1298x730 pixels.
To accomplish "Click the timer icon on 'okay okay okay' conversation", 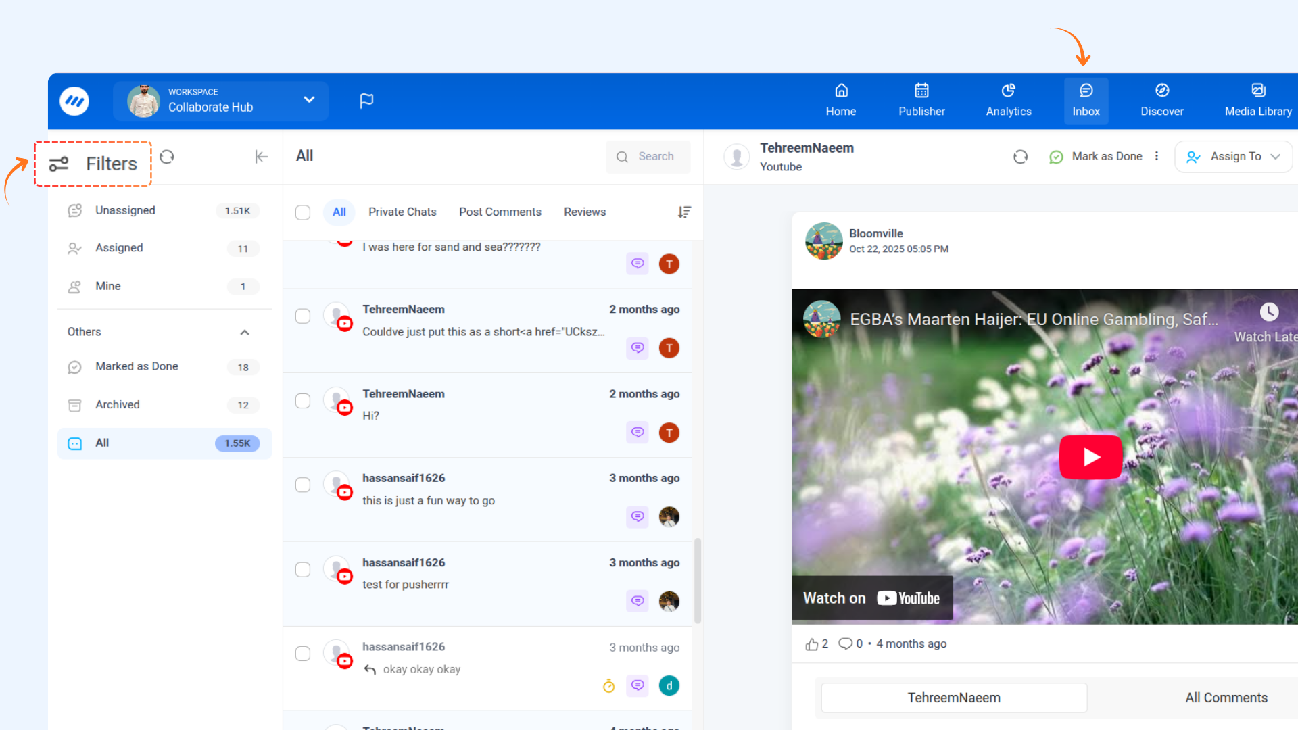I will (x=609, y=687).
